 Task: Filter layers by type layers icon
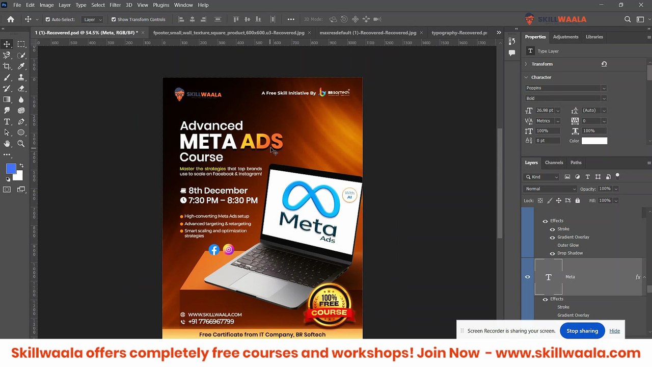point(588,177)
